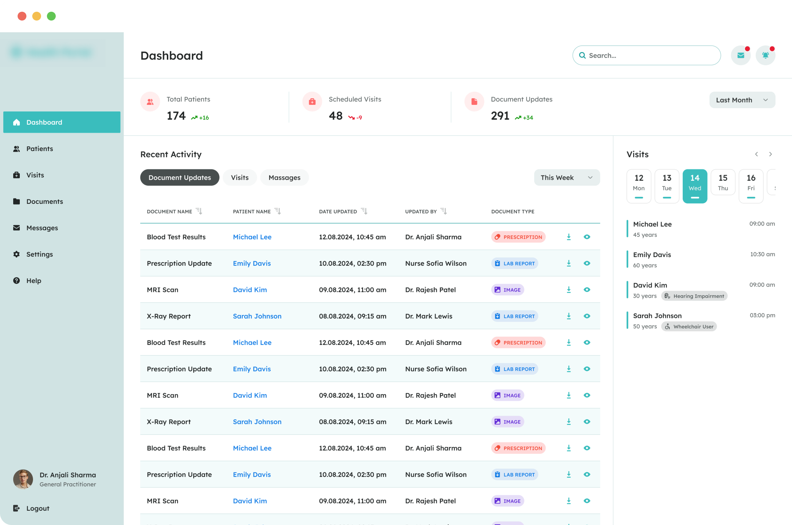Viewport: 792px width, 525px height.
Task: Click the Hearing Impairment badge for David Kim
Action: (694, 296)
